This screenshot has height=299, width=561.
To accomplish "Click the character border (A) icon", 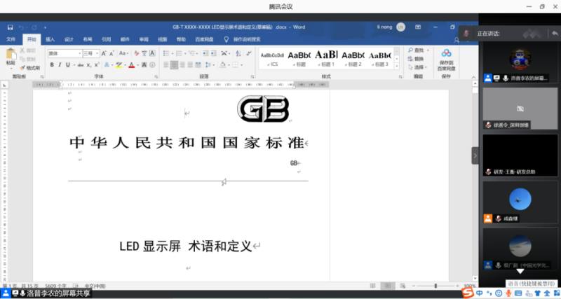I will pos(152,53).
